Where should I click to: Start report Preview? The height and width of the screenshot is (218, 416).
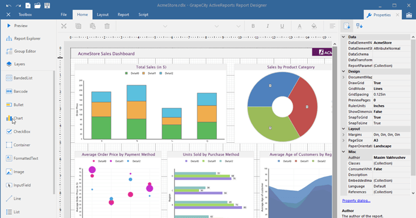click(x=17, y=25)
